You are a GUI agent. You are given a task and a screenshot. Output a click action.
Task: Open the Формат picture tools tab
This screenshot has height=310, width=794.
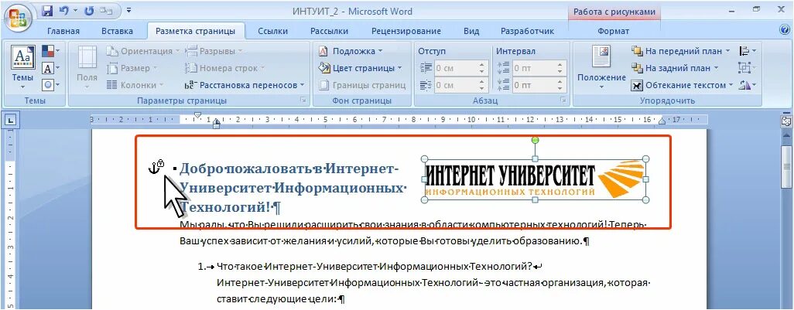(x=613, y=32)
